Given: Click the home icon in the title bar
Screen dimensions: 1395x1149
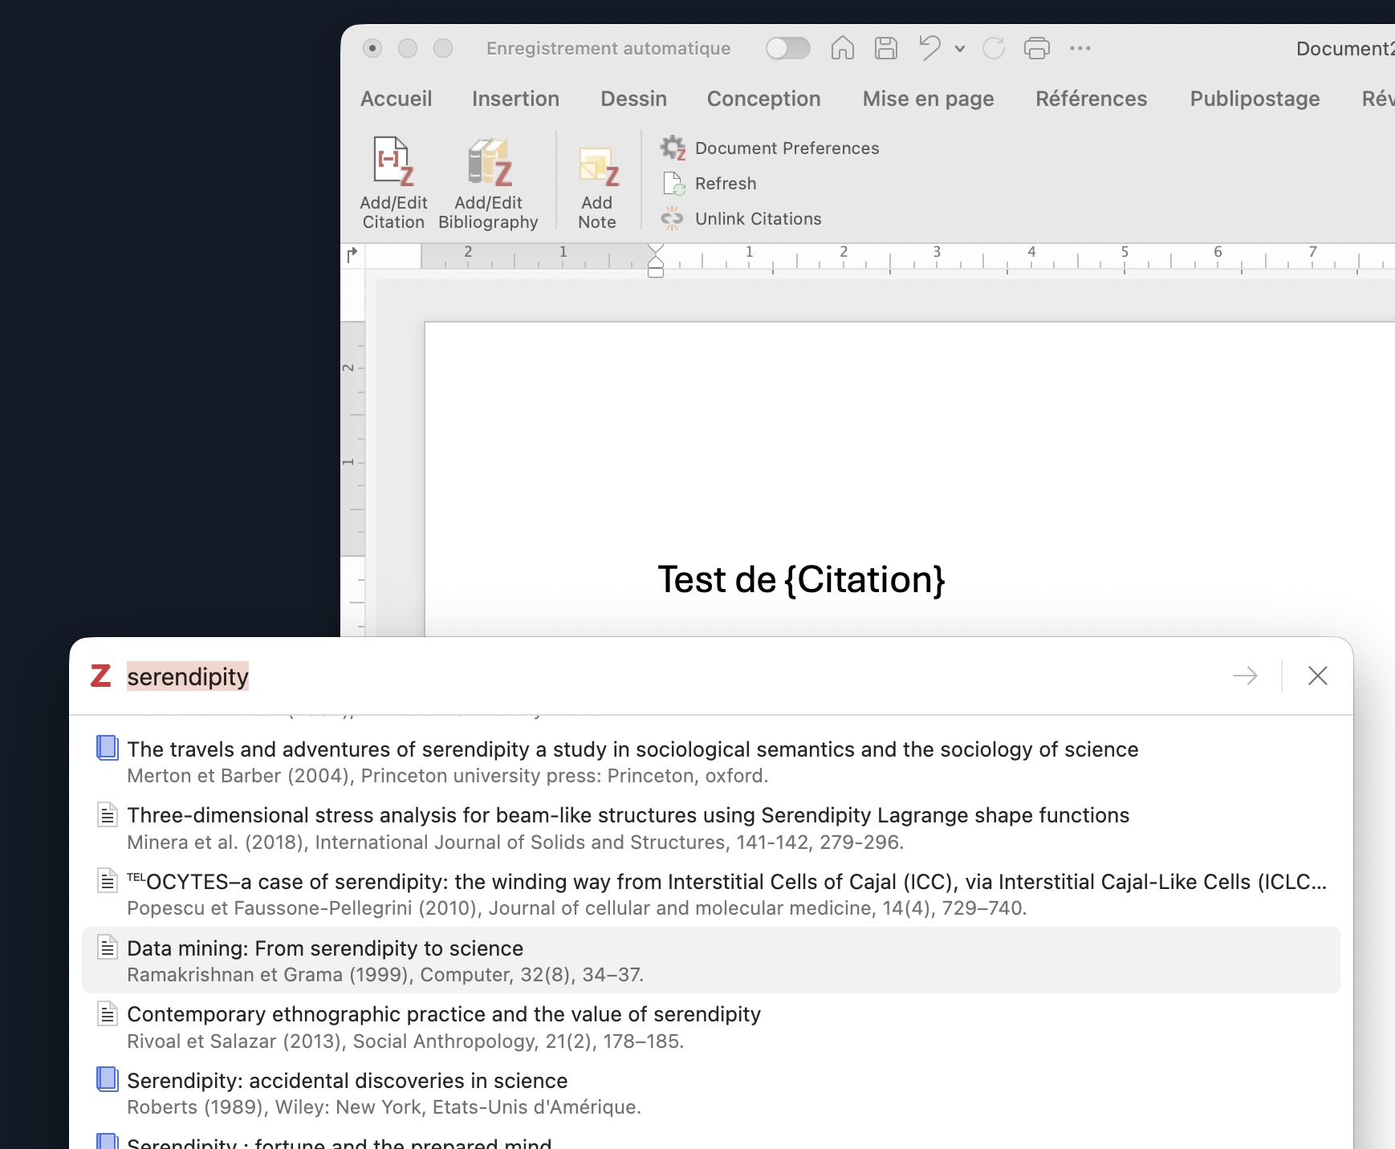Looking at the screenshot, I should click(842, 48).
